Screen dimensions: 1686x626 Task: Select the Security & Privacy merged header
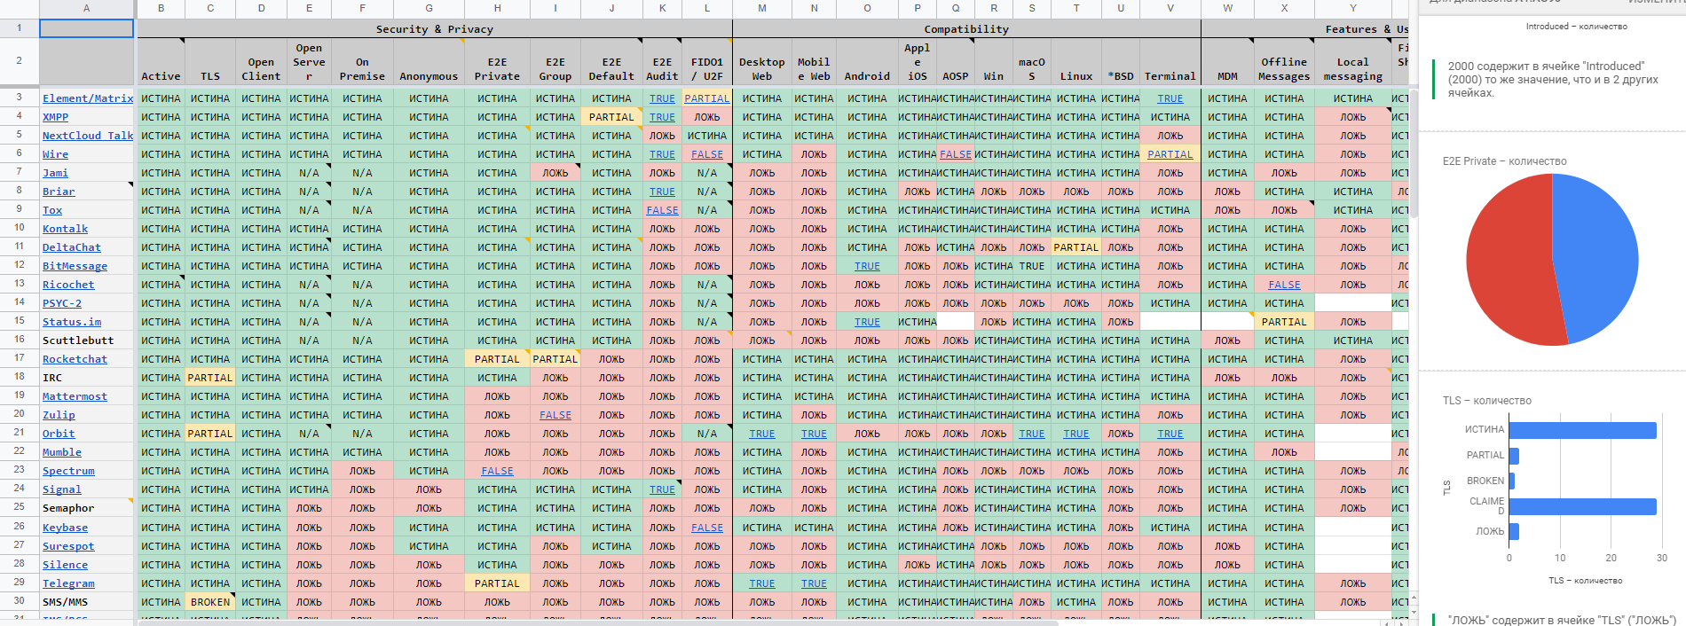point(435,28)
